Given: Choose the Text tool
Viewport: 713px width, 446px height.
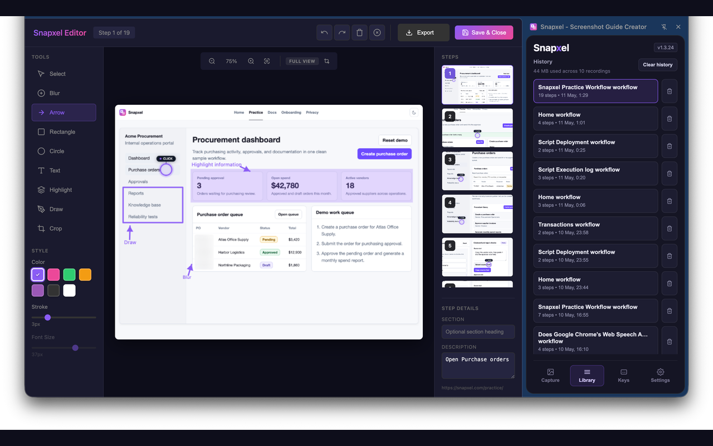Looking at the screenshot, I should 64,171.
